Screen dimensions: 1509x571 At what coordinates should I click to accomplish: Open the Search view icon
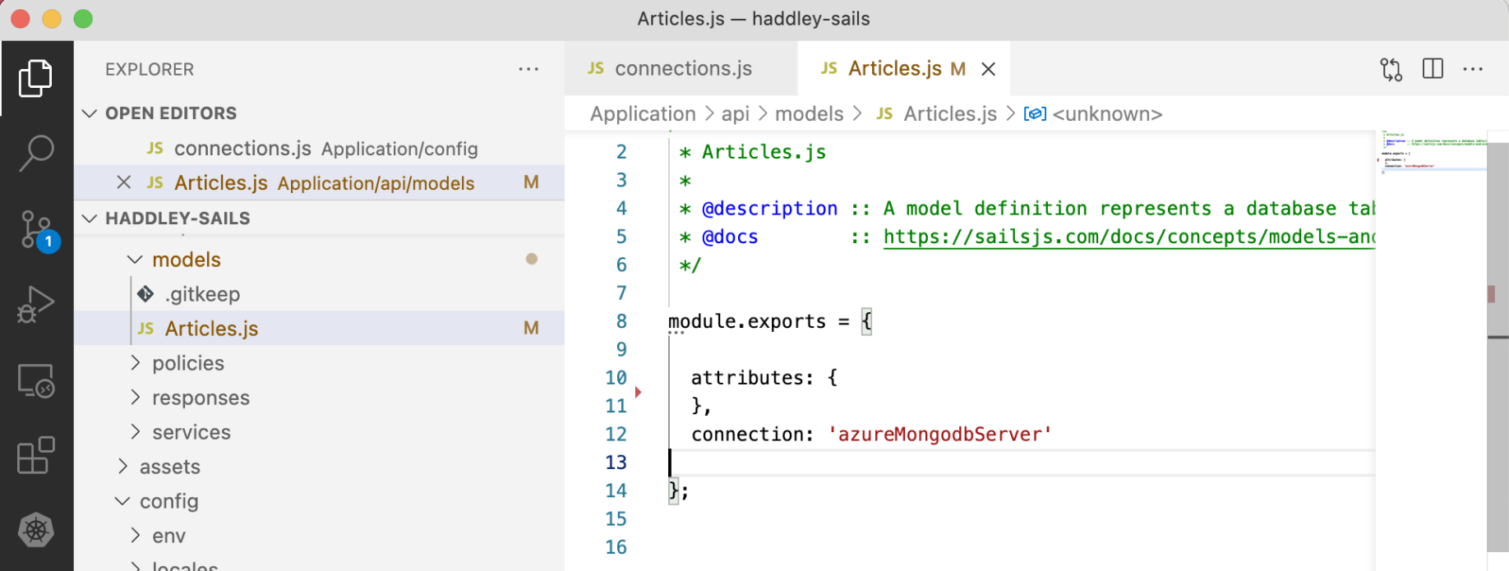point(35,153)
